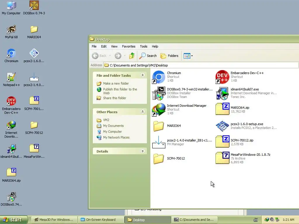Screen dimensions: 299x224
Task: Switch to On-Screen Keyboard taskbar item
Action: [x=101, y=220]
